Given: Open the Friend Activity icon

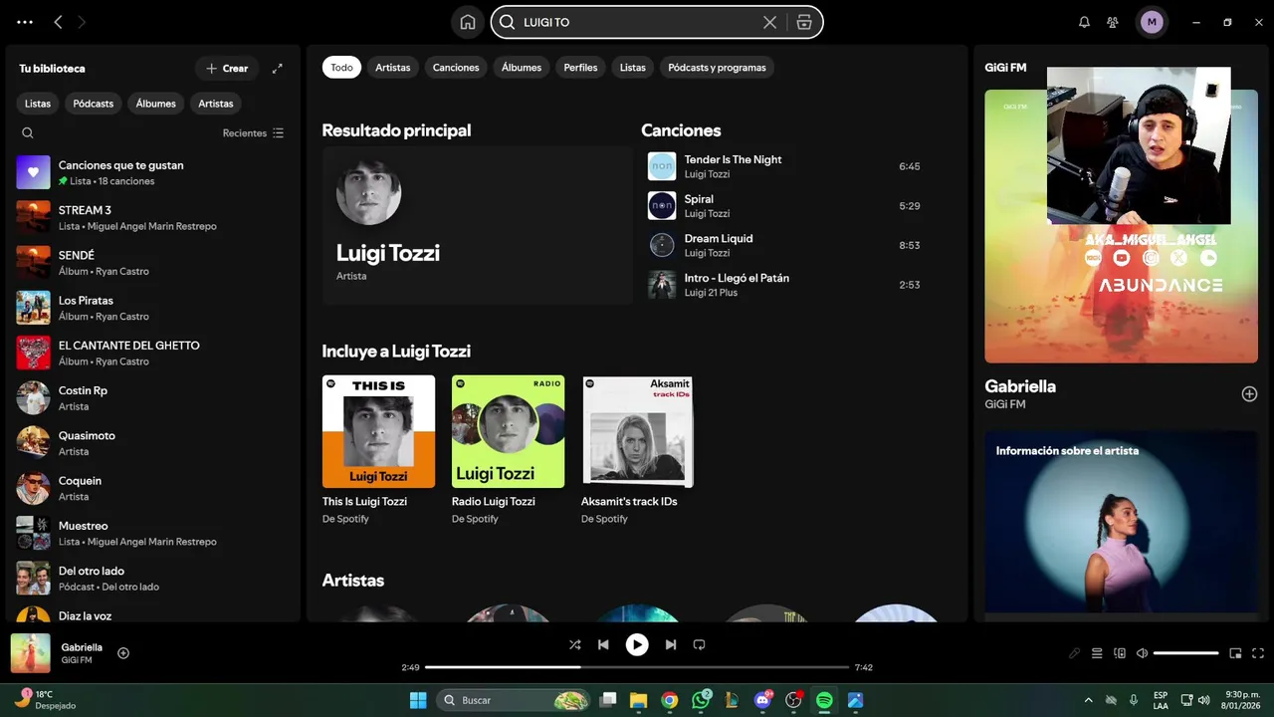Looking at the screenshot, I should pyautogui.click(x=1113, y=22).
